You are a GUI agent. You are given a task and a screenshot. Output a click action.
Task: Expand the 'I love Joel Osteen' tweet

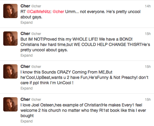coord(27,121)
